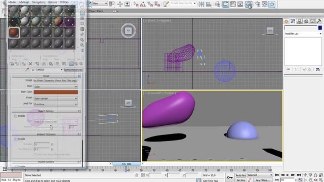Open the Modify command panel tab

(x=293, y=21)
